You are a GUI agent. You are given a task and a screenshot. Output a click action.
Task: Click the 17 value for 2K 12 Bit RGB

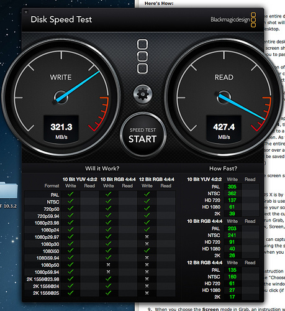tap(232, 297)
